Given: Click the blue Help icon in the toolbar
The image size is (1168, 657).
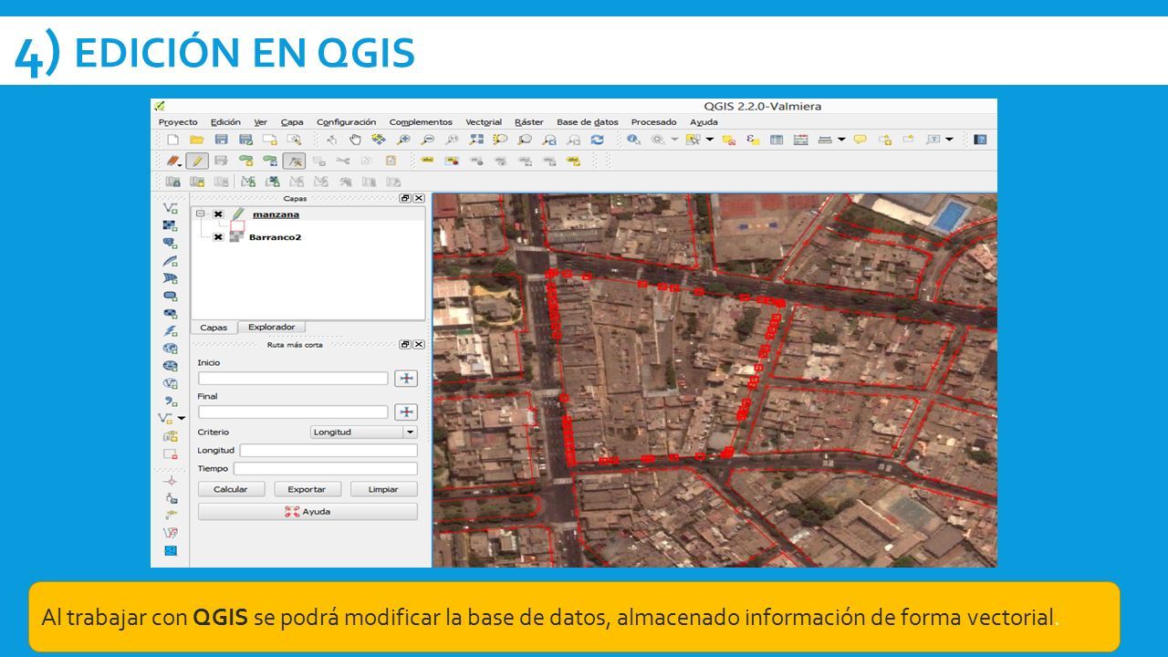Looking at the screenshot, I should pos(980,140).
